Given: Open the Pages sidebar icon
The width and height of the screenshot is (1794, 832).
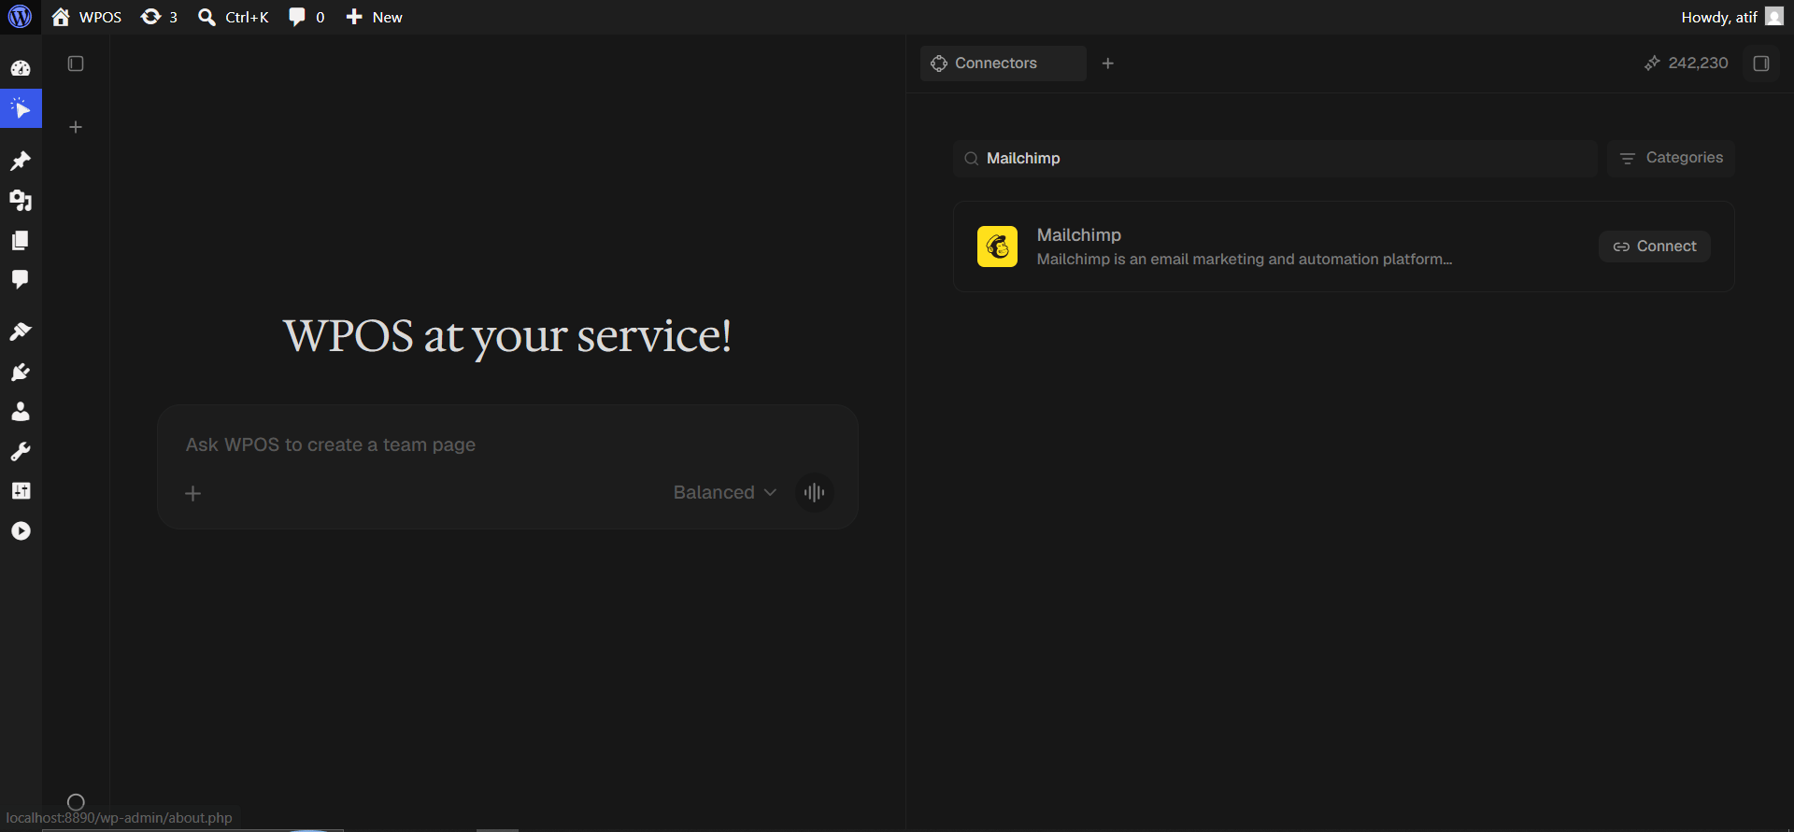Looking at the screenshot, I should click(x=21, y=241).
